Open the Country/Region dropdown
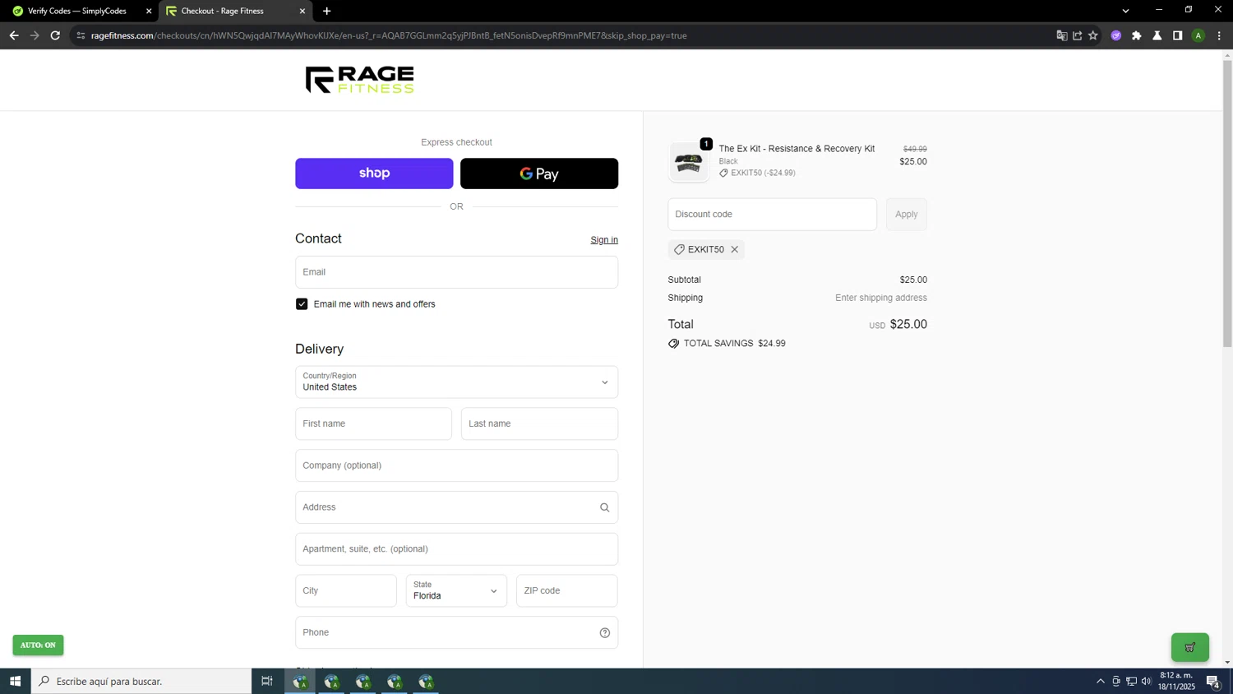Viewport: 1233px width, 694px height. [x=456, y=382]
